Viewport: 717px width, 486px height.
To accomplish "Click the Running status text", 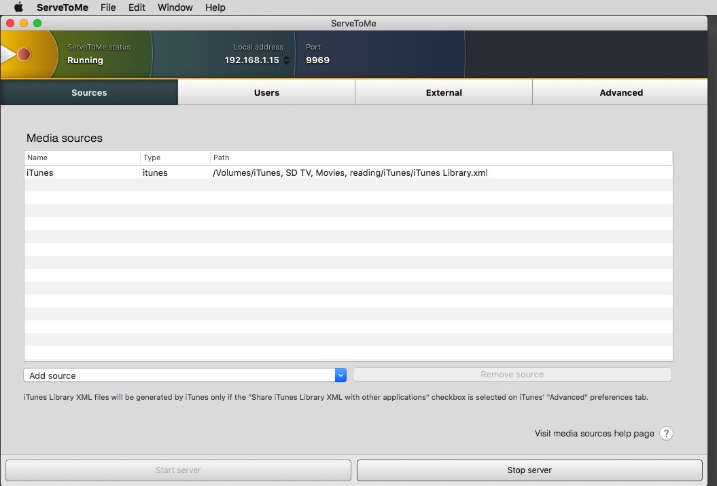I will point(85,60).
